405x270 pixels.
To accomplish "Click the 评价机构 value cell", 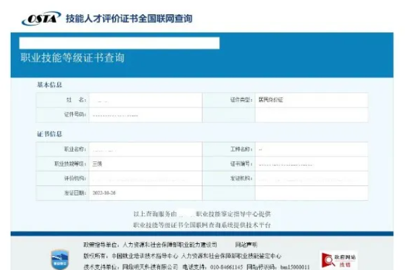I will tap(145, 178).
